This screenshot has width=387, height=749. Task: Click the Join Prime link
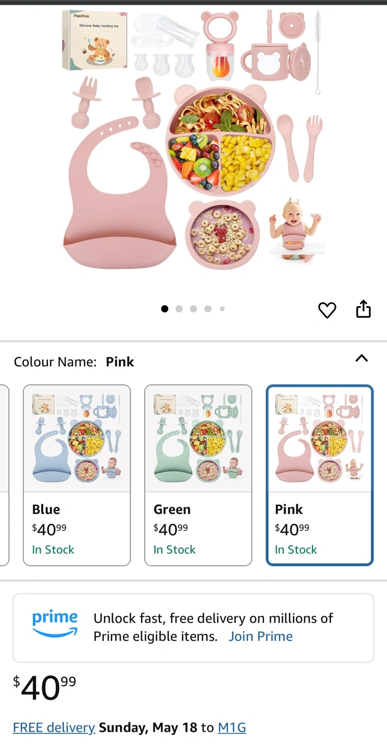[x=261, y=636]
